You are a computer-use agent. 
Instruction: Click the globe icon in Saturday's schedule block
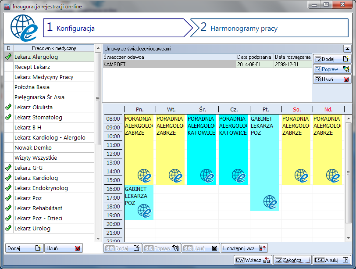pyautogui.click(x=302, y=176)
